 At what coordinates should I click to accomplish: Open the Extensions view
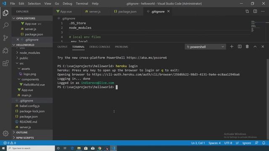5,63
